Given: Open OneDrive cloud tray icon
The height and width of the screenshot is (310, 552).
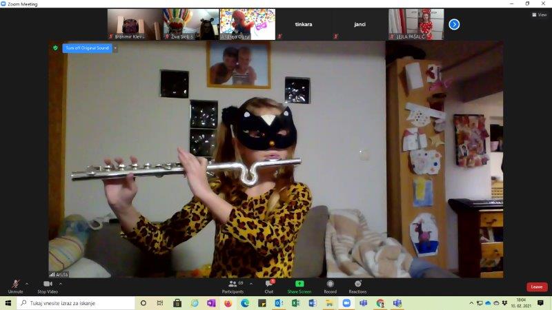Looking at the screenshot, I should coord(488,303).
